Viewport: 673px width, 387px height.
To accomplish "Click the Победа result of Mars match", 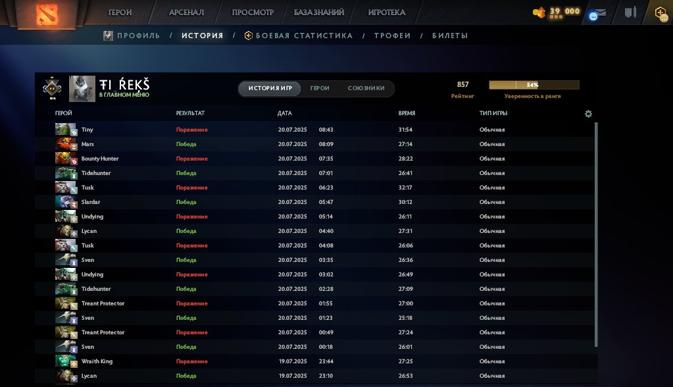I will pyautogui.click(x=186, y=144).
